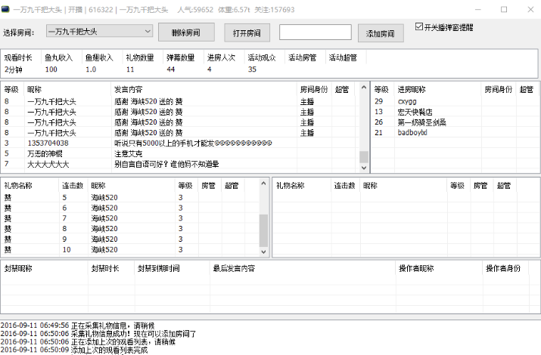
Task: Click the gift list scrollbar down arrow
Action: point(264,252)
